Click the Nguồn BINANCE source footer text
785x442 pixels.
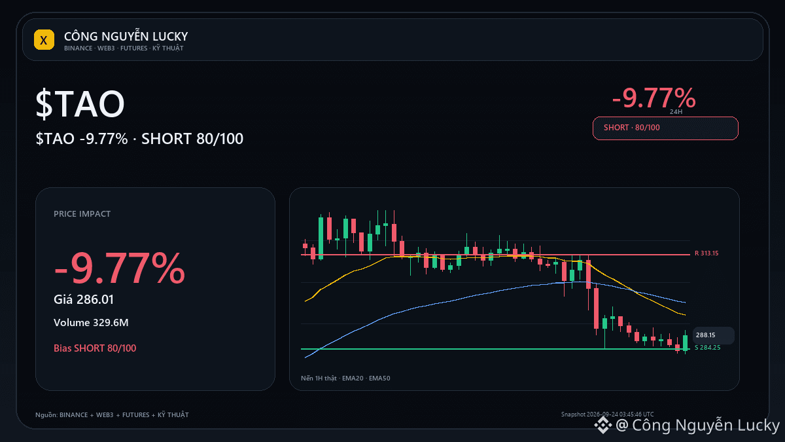point(112,415)
